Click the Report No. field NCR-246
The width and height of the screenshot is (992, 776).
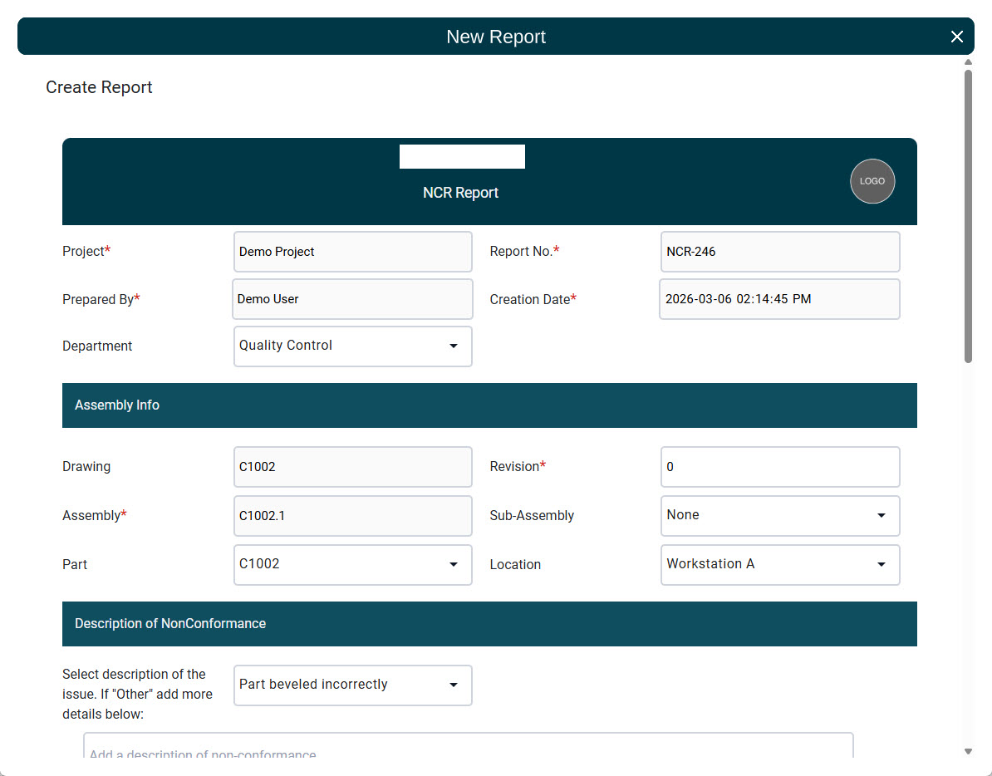[x=779, y=252]
